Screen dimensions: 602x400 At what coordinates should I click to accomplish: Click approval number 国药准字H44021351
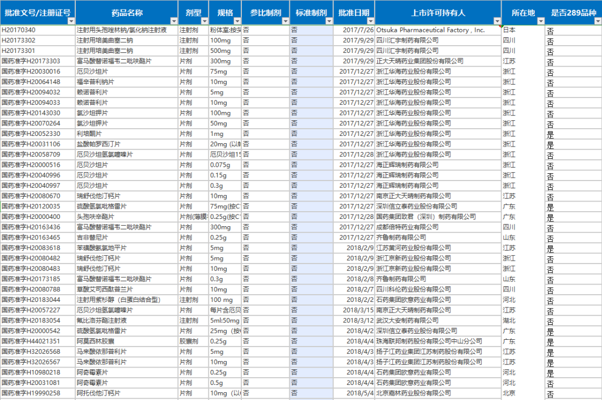click(38, 342)
